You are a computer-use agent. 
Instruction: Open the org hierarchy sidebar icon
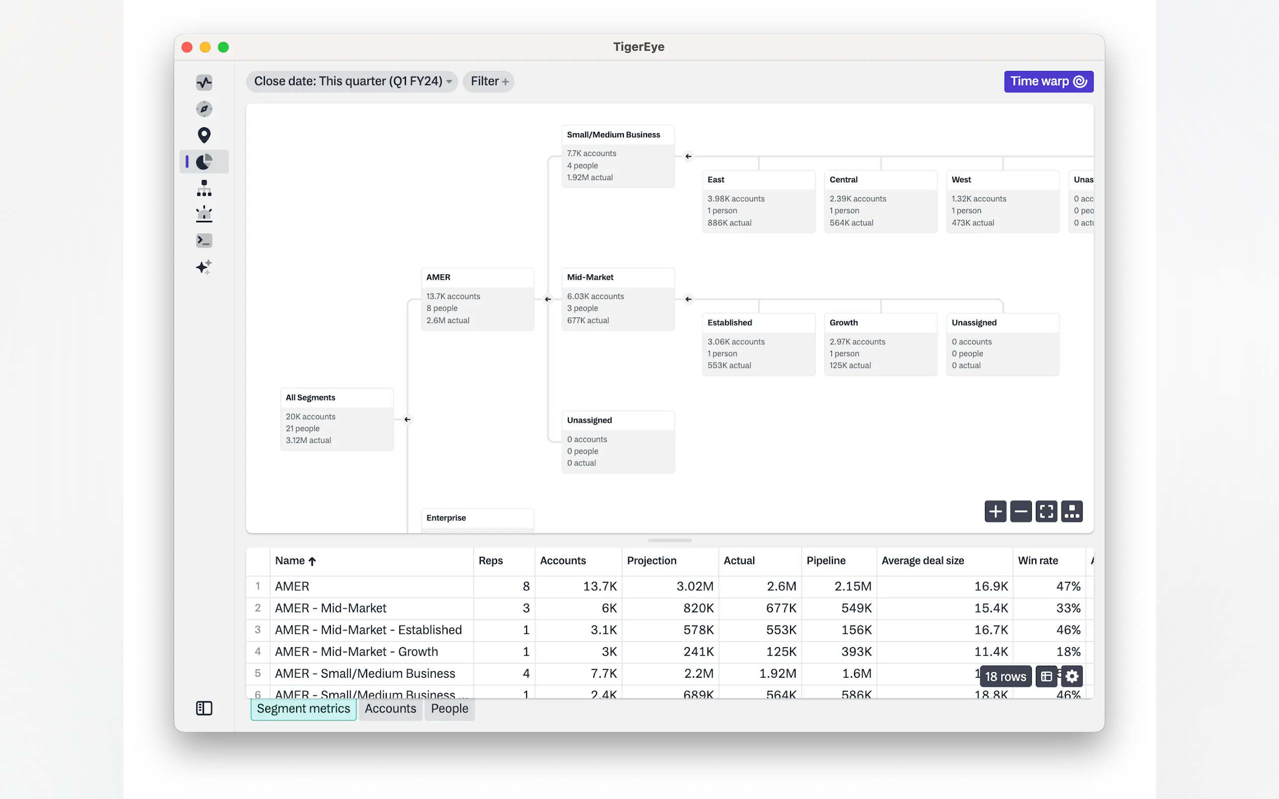coord(204,188)
